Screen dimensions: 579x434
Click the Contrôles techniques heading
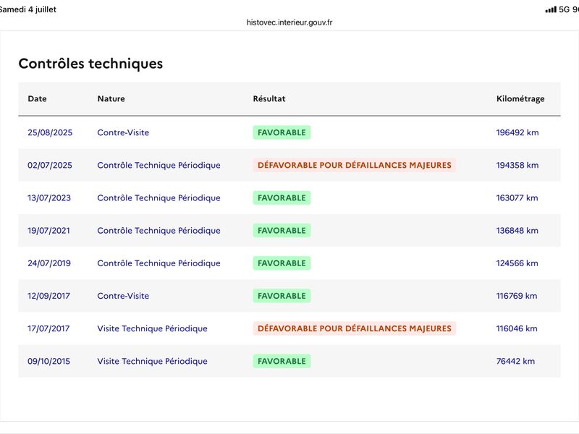coord(91,64)
